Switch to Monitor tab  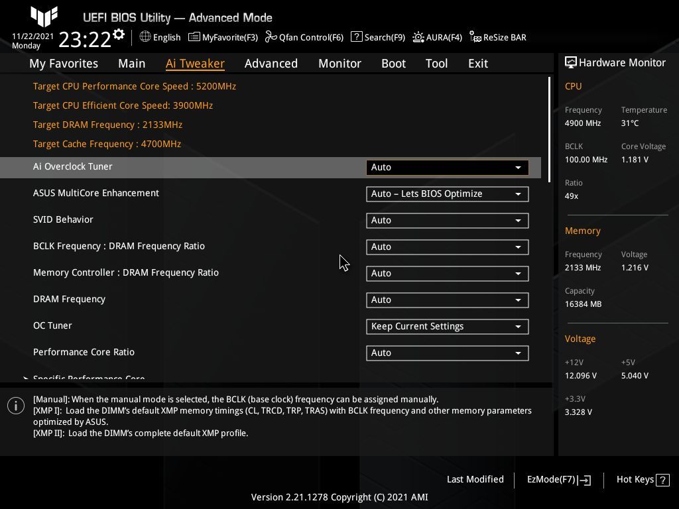coord(340,64)
